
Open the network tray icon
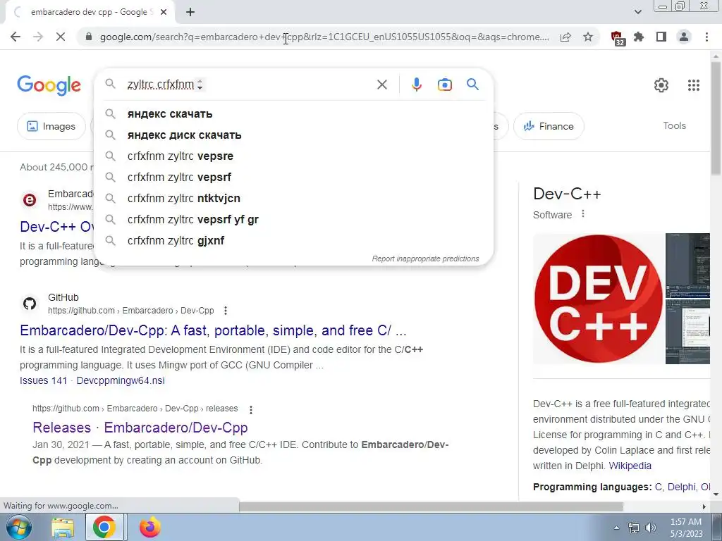[x=634, y=528]
